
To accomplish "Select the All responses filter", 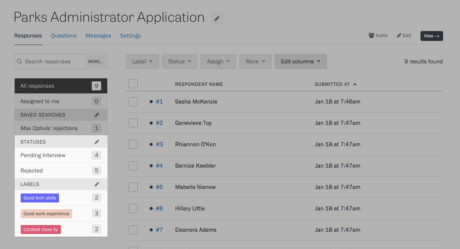I will 61,86.
